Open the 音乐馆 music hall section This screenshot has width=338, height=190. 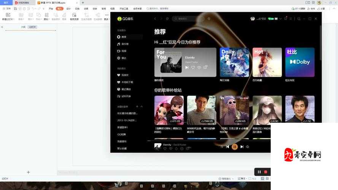tap(124, 44)
